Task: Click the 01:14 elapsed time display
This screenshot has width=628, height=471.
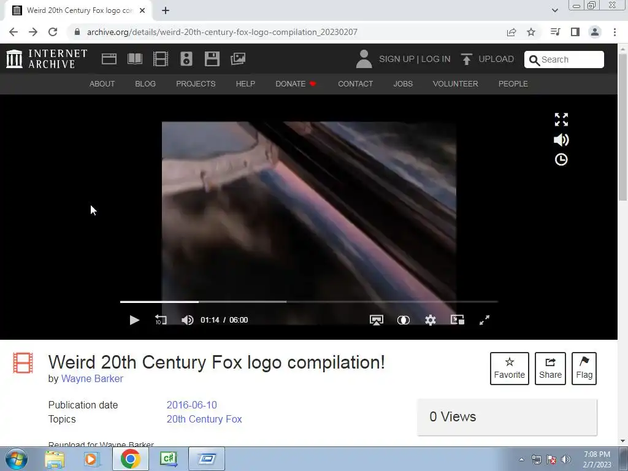Action: tap(210, 320)
